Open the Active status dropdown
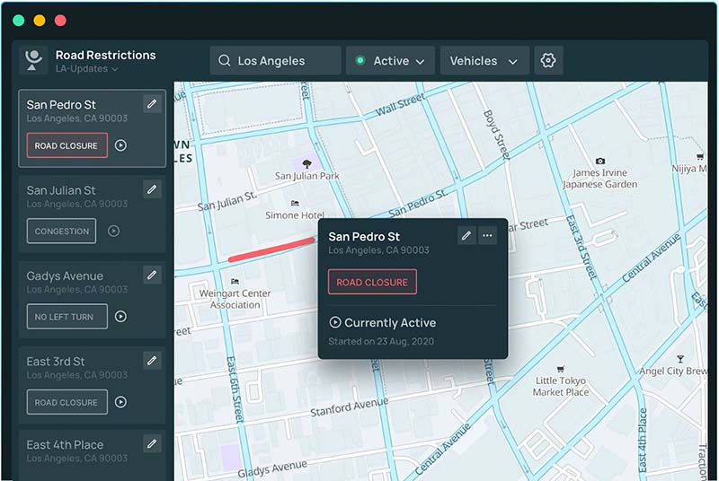The height and width of the screenshot is (481, 719). click(x=390, y=60)
